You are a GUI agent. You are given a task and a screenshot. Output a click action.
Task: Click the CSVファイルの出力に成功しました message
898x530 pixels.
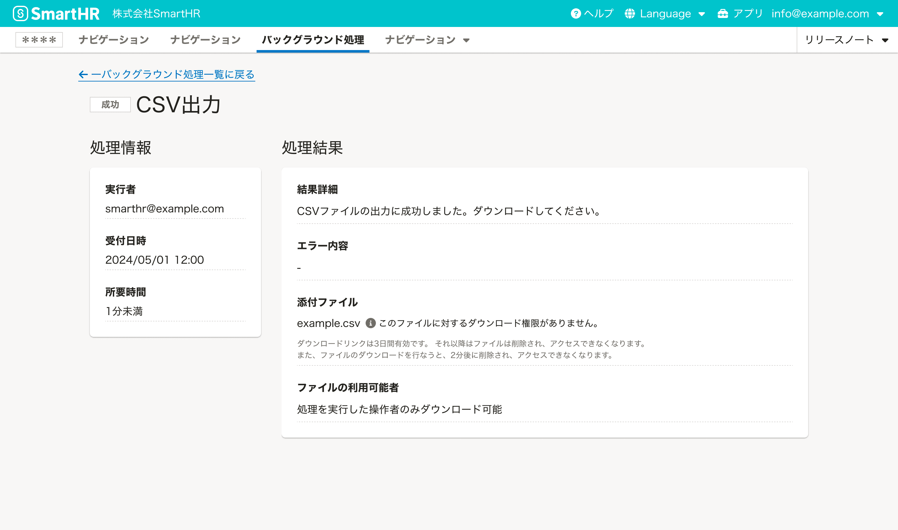pyautogui.click(x=448, y=211)
